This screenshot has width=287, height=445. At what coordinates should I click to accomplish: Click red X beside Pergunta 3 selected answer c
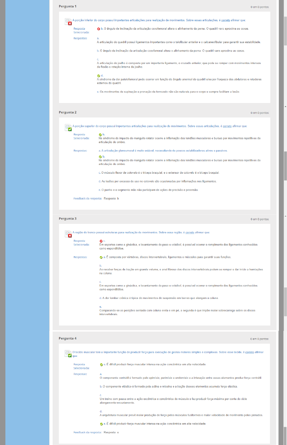pyautogui.click(x=101, y=241)
